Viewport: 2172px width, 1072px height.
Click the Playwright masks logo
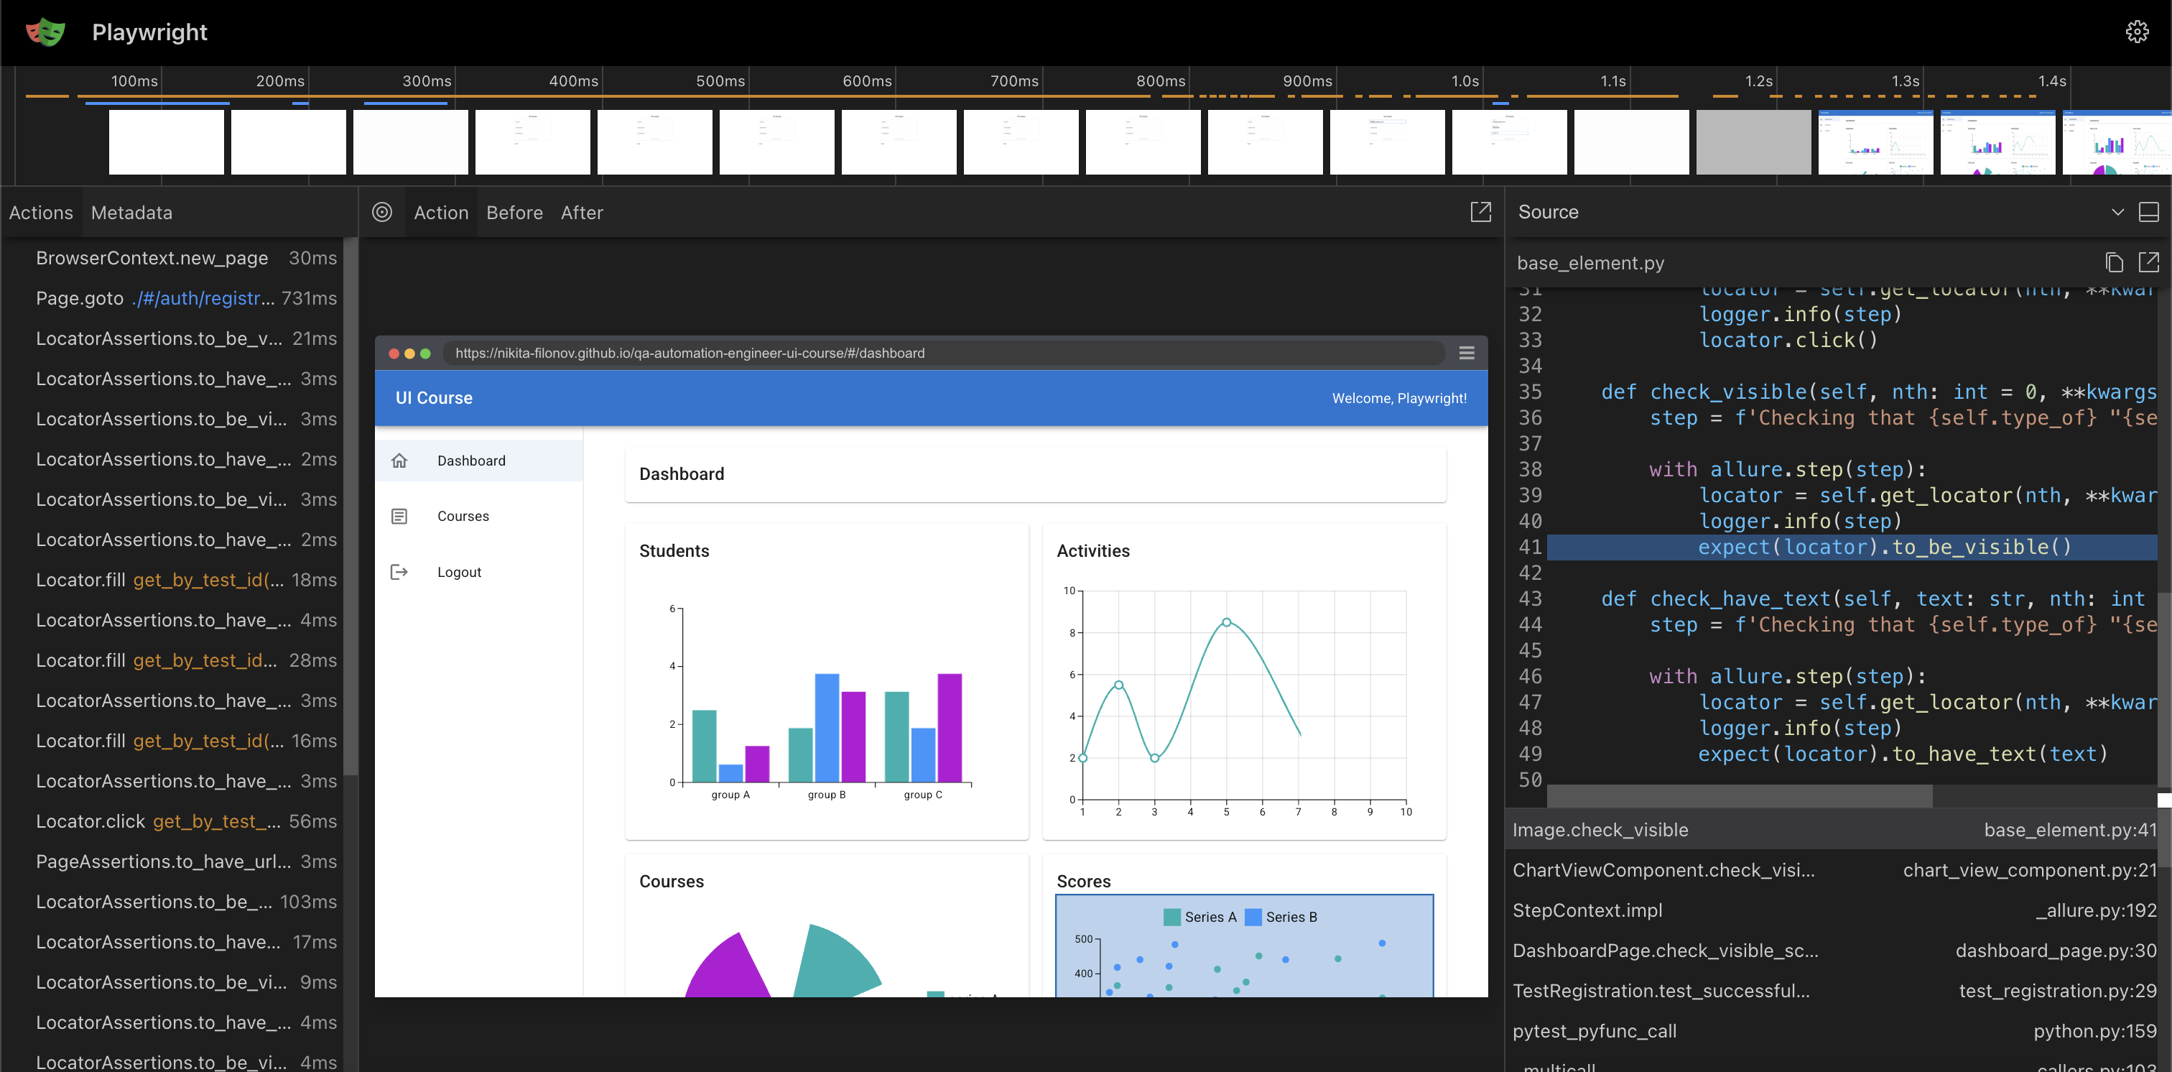tap(45, 32)
